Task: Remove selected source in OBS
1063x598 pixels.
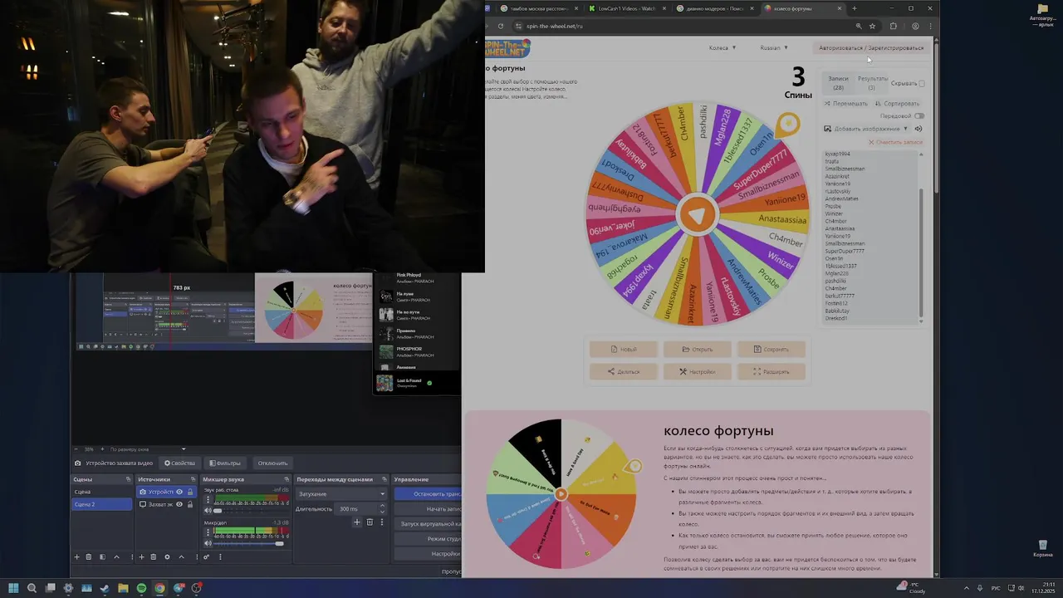Action: coord(154,557)
